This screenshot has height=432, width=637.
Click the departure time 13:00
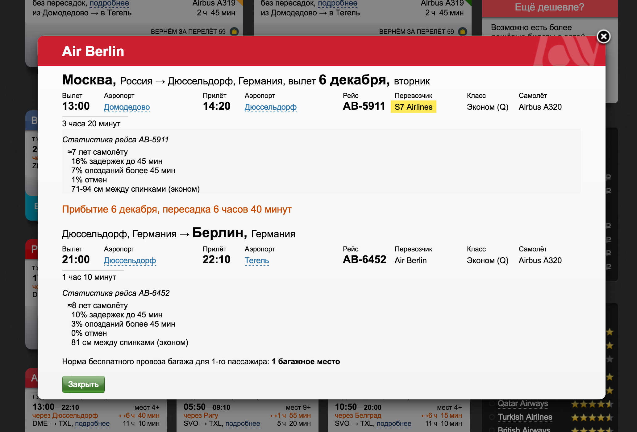[x=76, y=106]
